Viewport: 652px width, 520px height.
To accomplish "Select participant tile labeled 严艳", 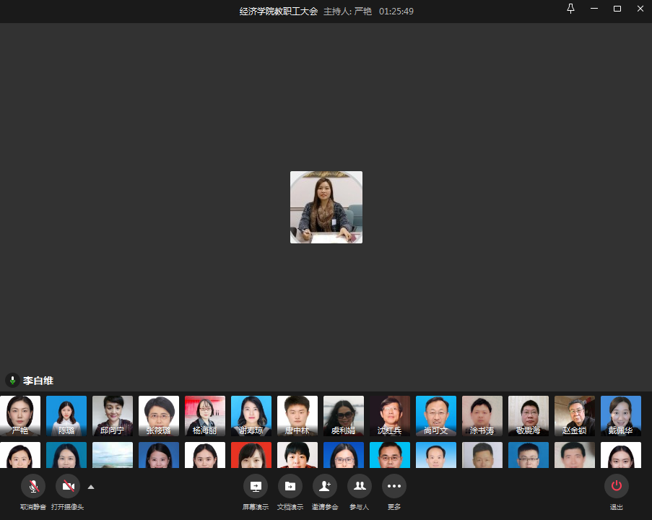I will click(x=20, y=415).
